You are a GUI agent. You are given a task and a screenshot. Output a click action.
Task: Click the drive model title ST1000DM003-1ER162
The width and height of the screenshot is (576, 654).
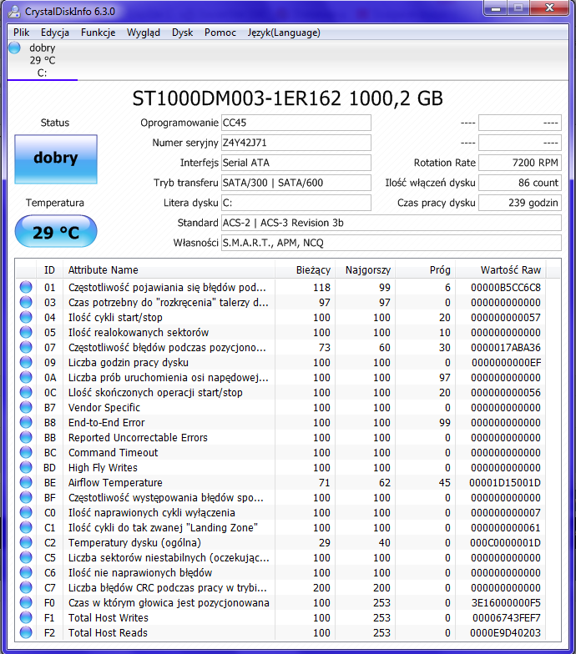[237, 98]
